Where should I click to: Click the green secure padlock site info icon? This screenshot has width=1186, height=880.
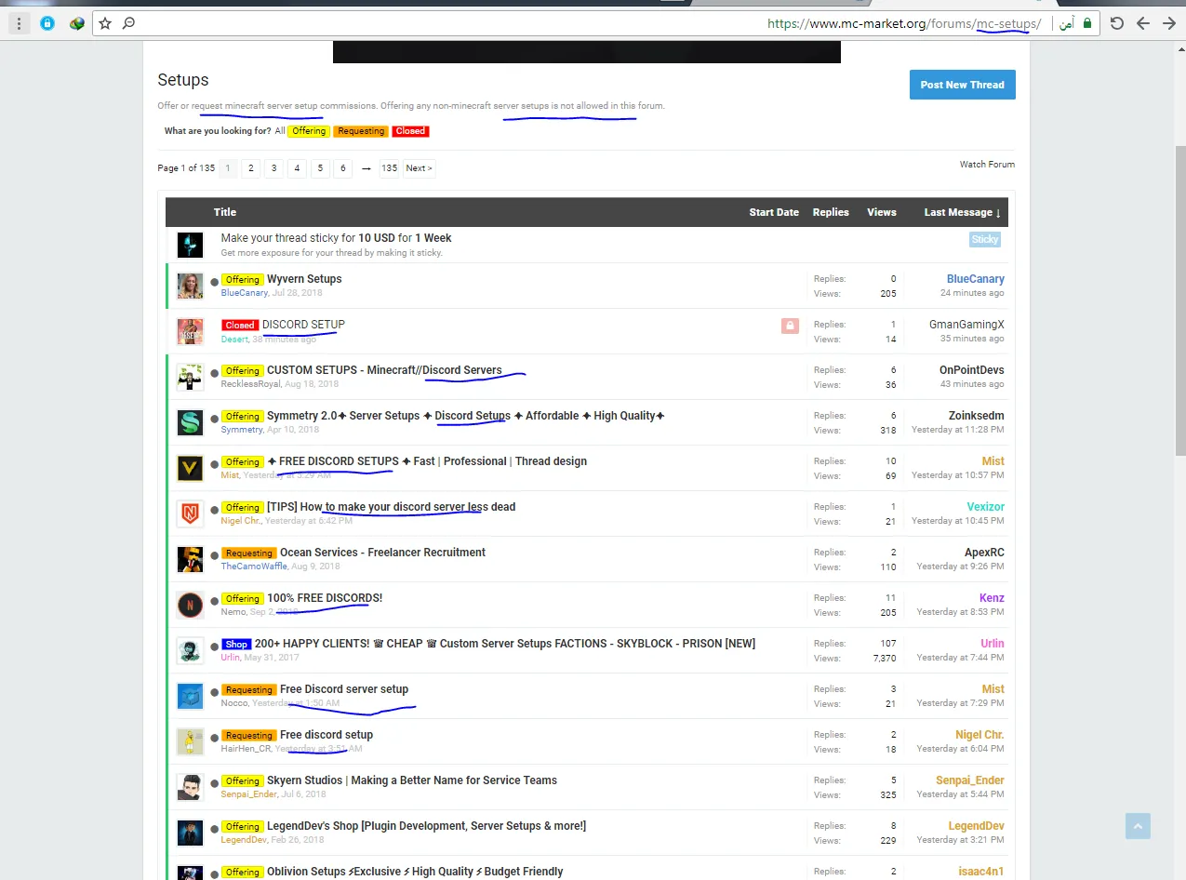(1086, 23)
